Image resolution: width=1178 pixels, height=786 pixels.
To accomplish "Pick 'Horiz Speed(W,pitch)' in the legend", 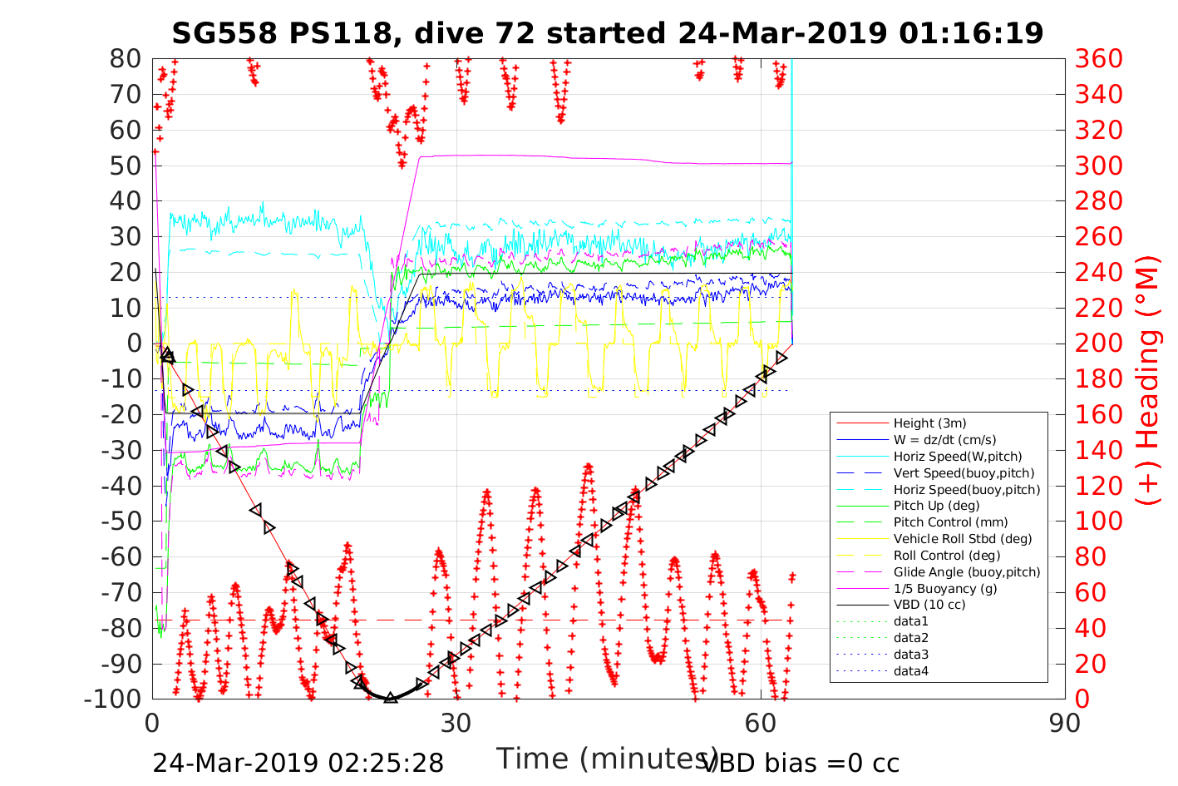I will pyautogui.click(x=958, y=457).
